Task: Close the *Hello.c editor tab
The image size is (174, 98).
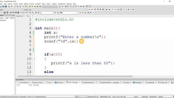Action: [x=33, y=16]
